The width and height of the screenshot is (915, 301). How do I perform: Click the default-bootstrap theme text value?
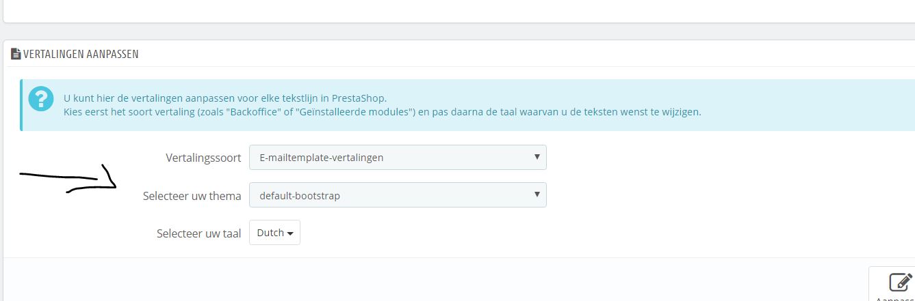[x=300, y=196]
